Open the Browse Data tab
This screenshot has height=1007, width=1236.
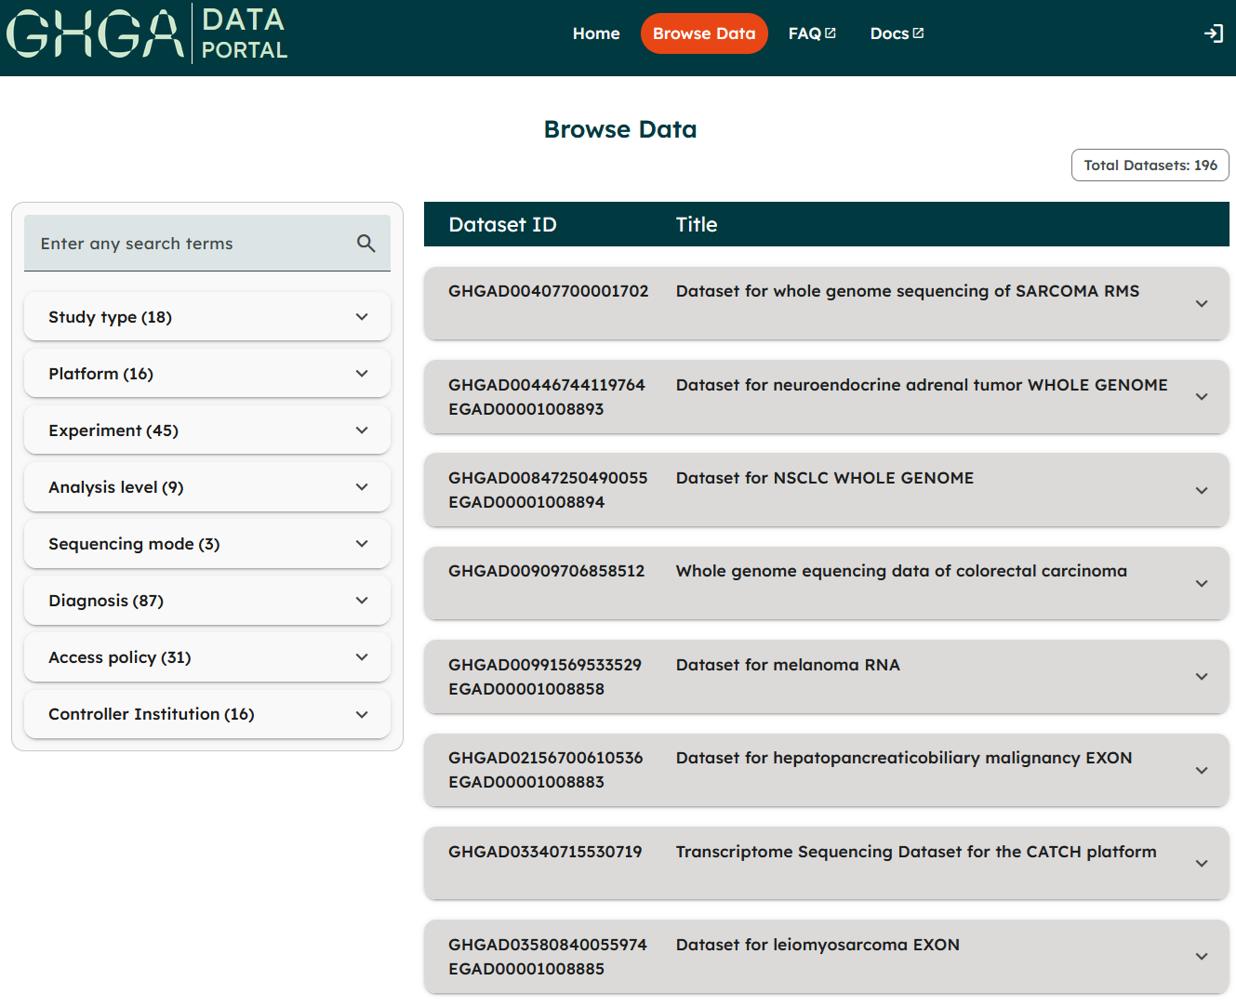tap(704, 33)
